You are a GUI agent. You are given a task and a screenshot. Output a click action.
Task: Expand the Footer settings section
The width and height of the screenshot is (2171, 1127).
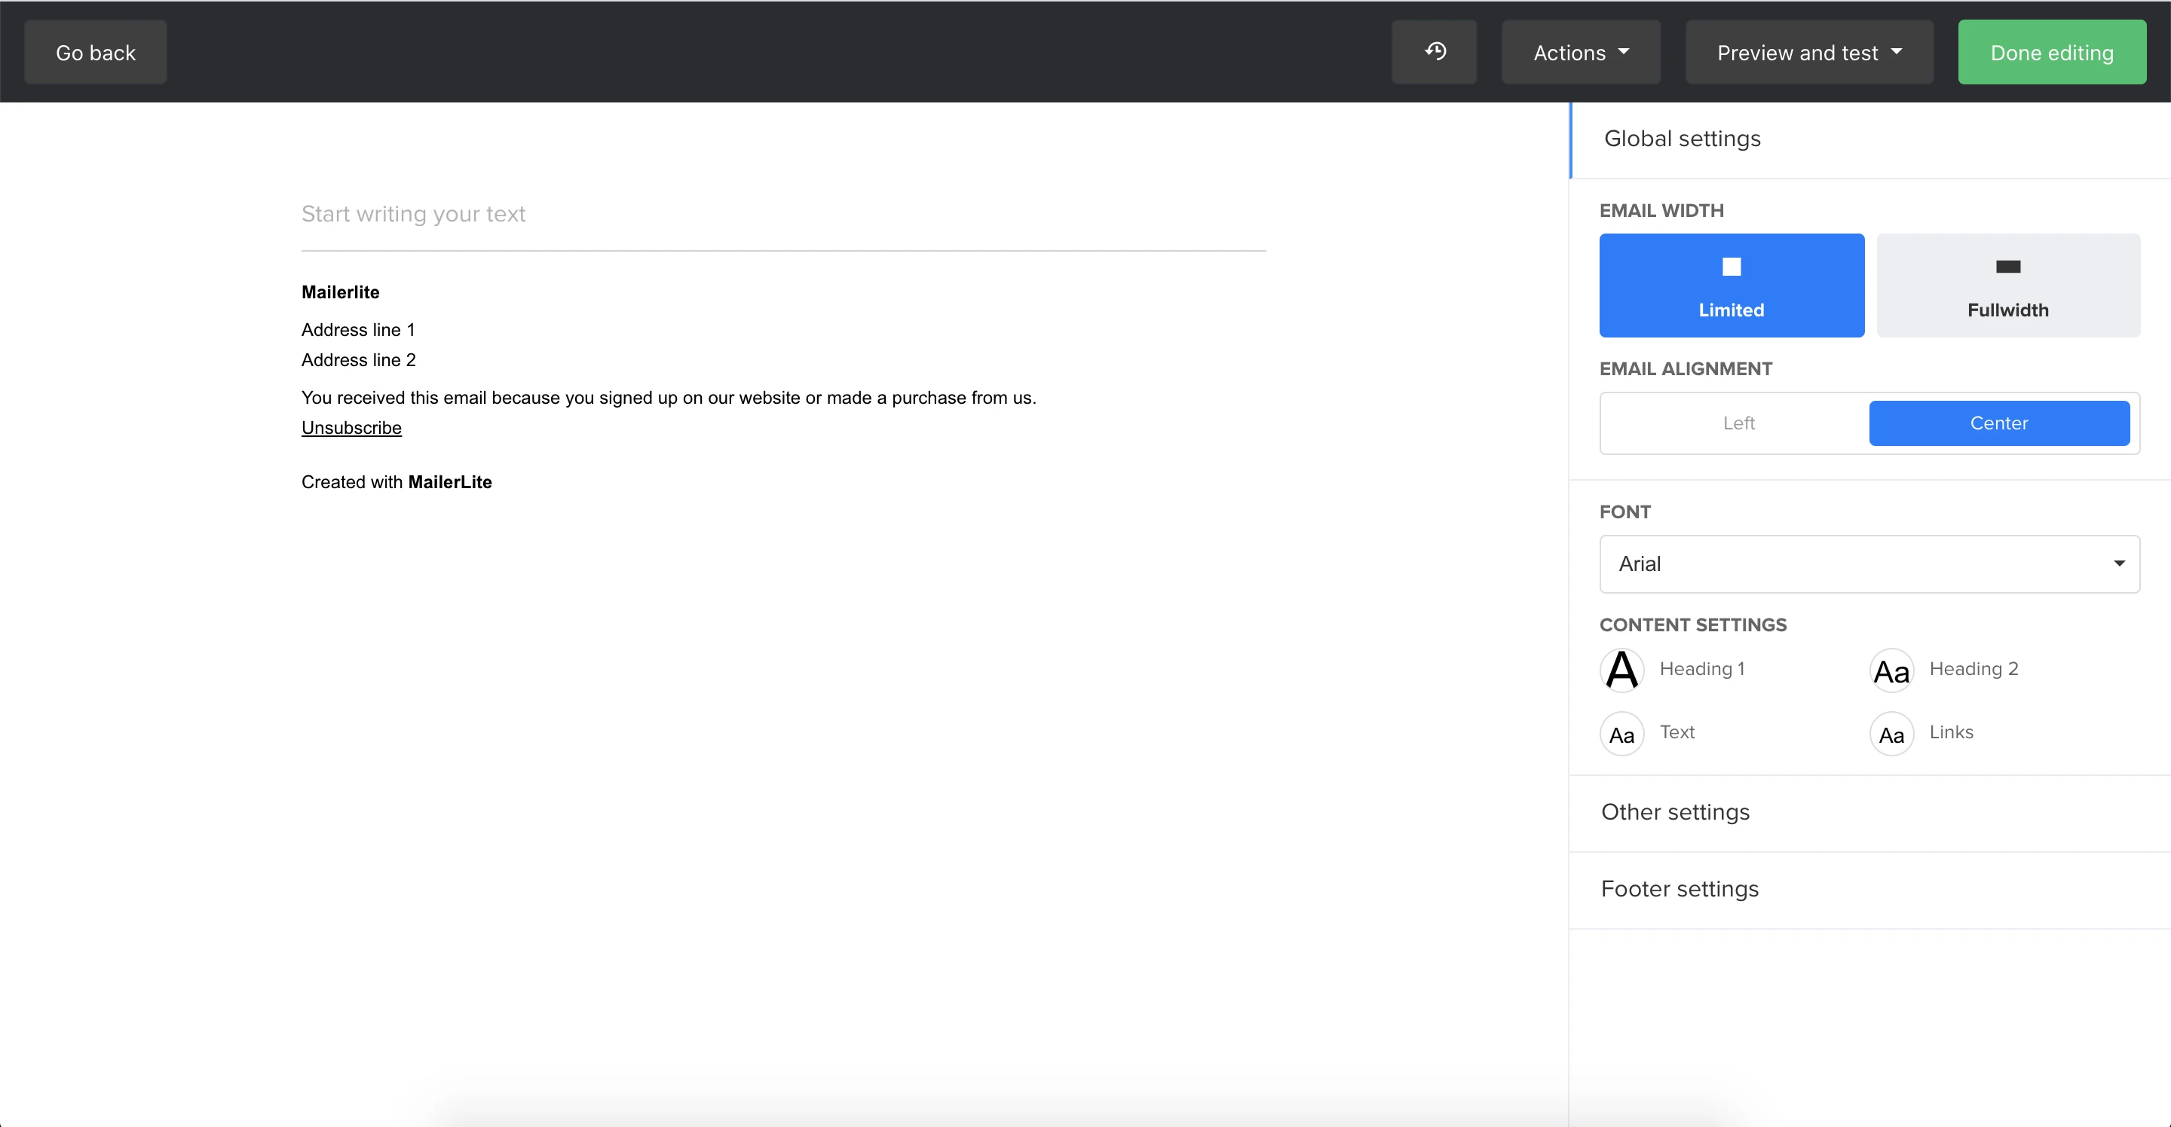[1680, 889]
